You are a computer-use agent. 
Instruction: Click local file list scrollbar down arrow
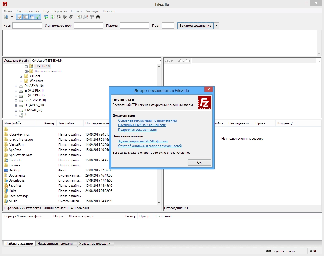click(x=160, y=202)
